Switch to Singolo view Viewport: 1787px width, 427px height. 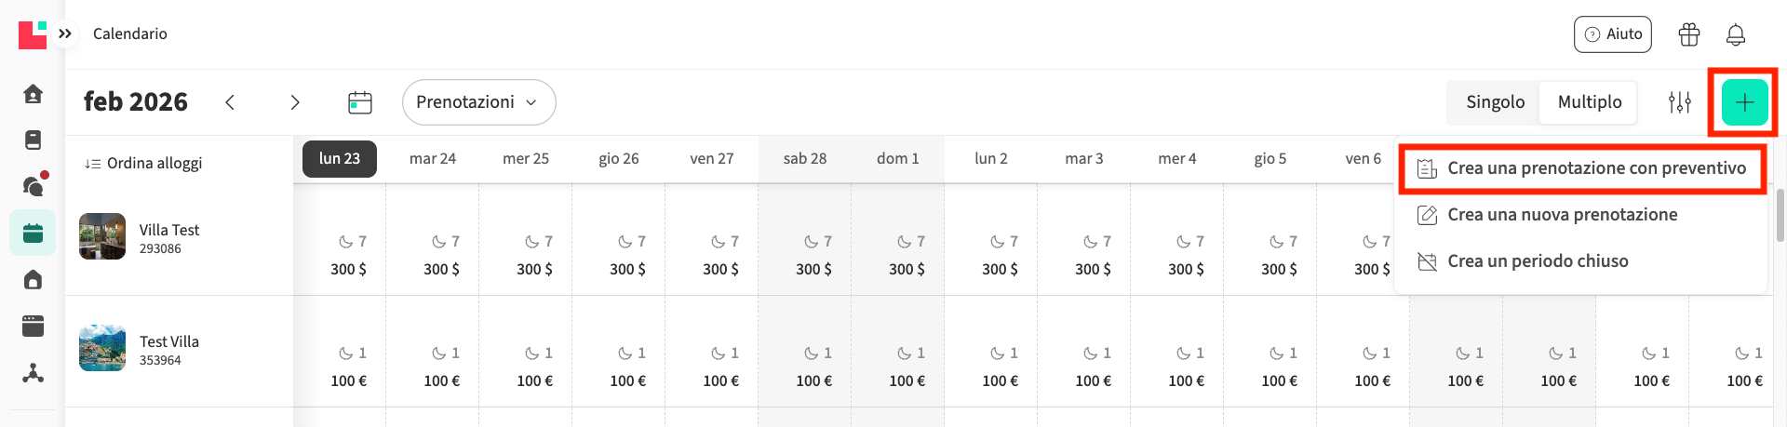pos(1495,102)
